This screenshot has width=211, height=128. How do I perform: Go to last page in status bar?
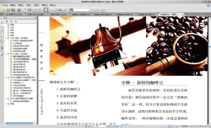coord(114,126)
